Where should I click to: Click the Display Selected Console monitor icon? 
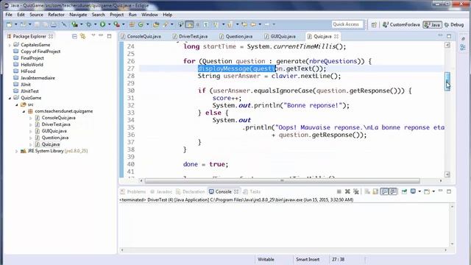413,191
